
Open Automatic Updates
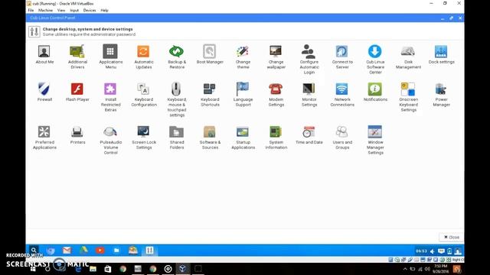point(143,57)
